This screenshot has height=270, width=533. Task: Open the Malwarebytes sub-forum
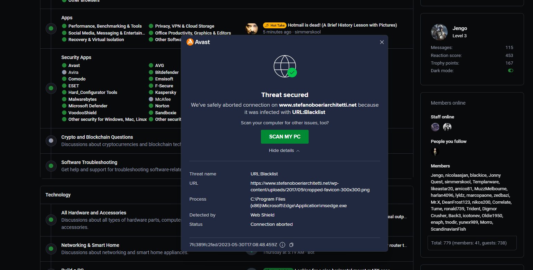pyautogui.click(x=83, y=99)
